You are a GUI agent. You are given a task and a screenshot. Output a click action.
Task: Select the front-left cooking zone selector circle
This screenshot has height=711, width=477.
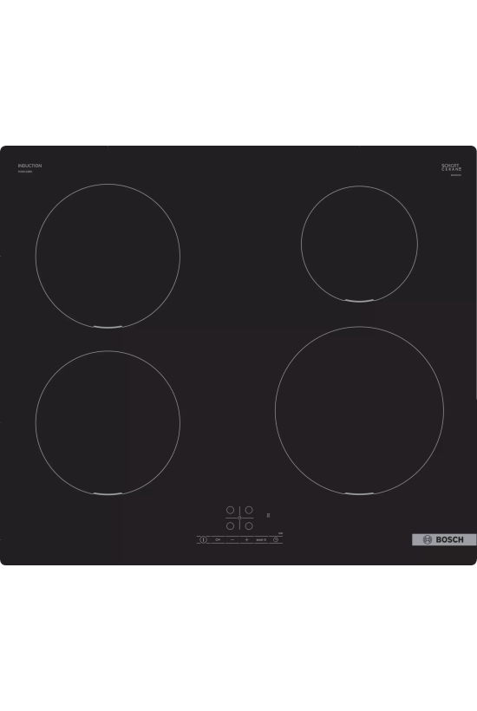tap(231, 525)
